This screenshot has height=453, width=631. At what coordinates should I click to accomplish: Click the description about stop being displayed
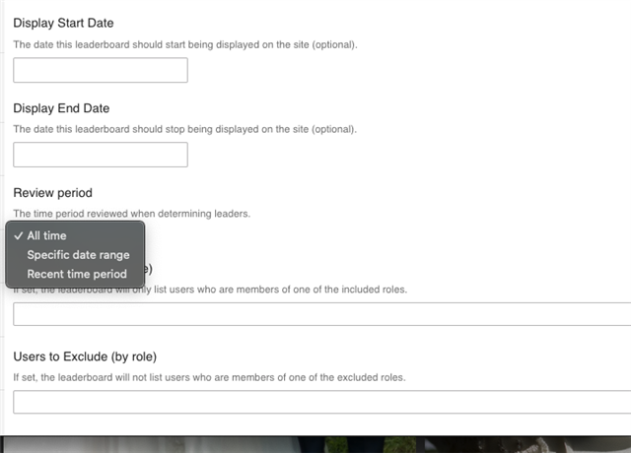184,129
